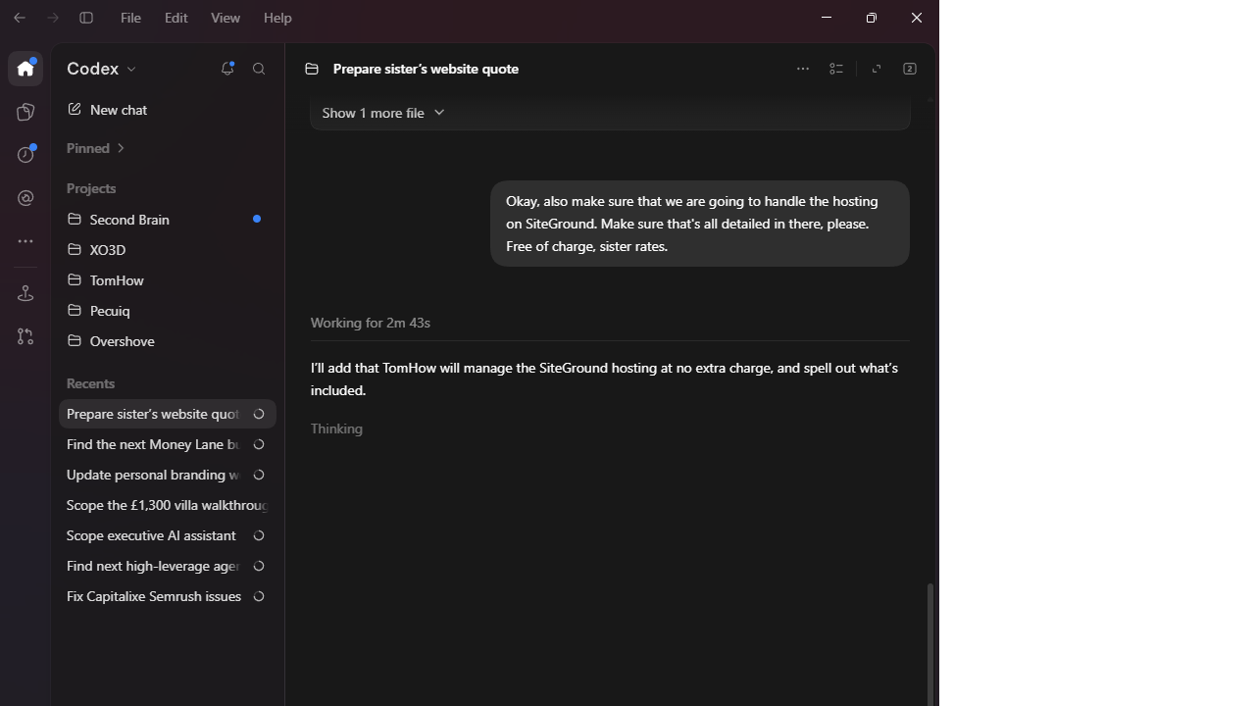Open the notifications bell icon

coord(227,69)
